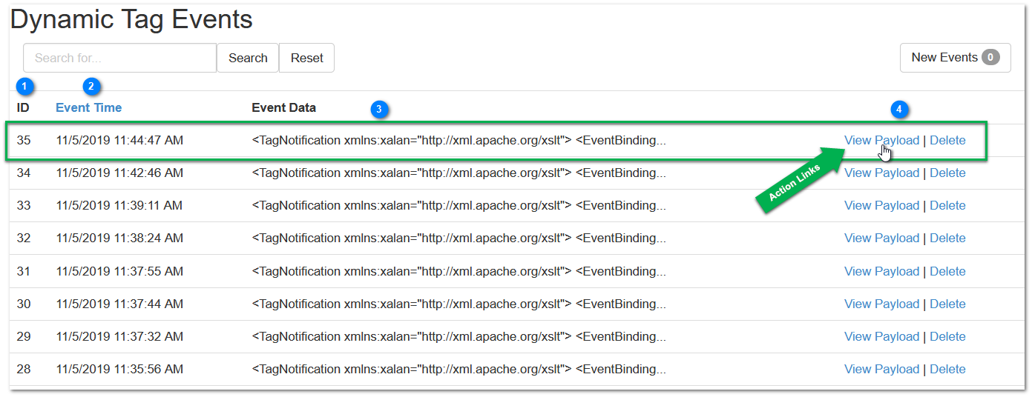Click the green Action Links arrow
This screenshot has height=397, width=1032.
point(798,180)
